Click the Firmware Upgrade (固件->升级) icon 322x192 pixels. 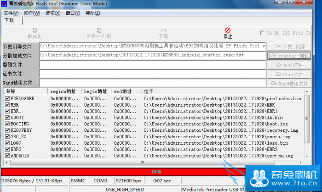[x=99, y=31]
